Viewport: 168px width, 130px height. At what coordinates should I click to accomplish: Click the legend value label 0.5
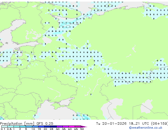click(9, 129)
